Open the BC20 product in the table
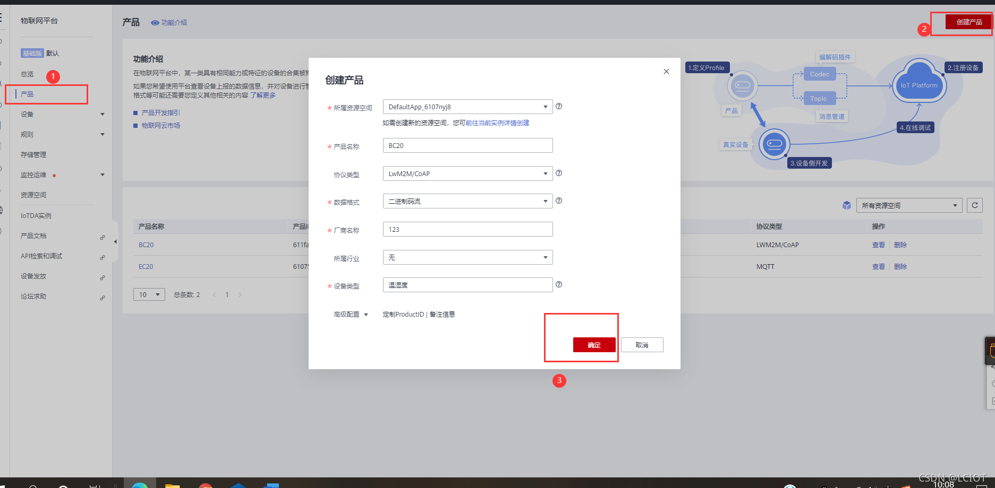This screenshot has width=995, height=488. click(146, 245)
